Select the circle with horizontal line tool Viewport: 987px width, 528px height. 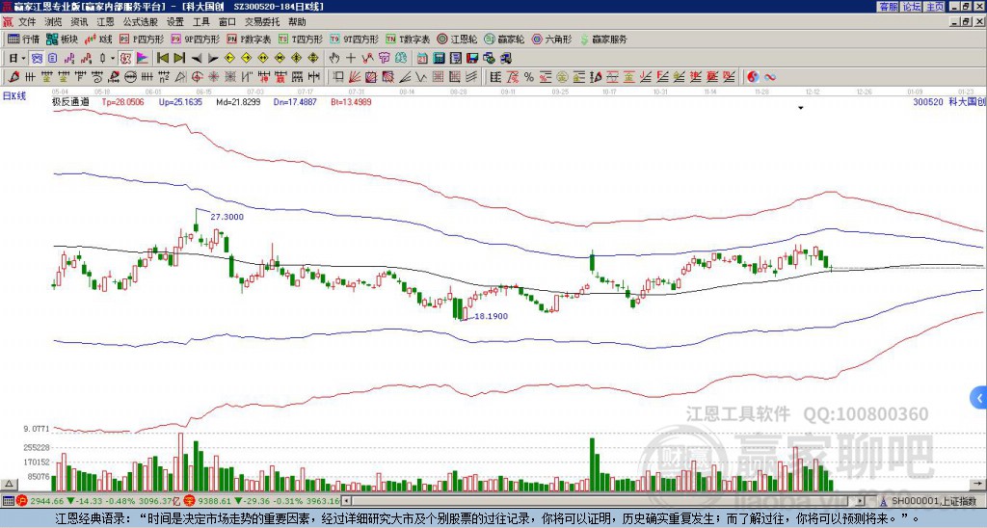[130, 77]
